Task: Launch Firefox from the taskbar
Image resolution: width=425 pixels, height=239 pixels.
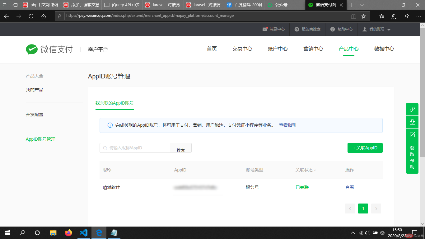Action: [x=68, y=233]
